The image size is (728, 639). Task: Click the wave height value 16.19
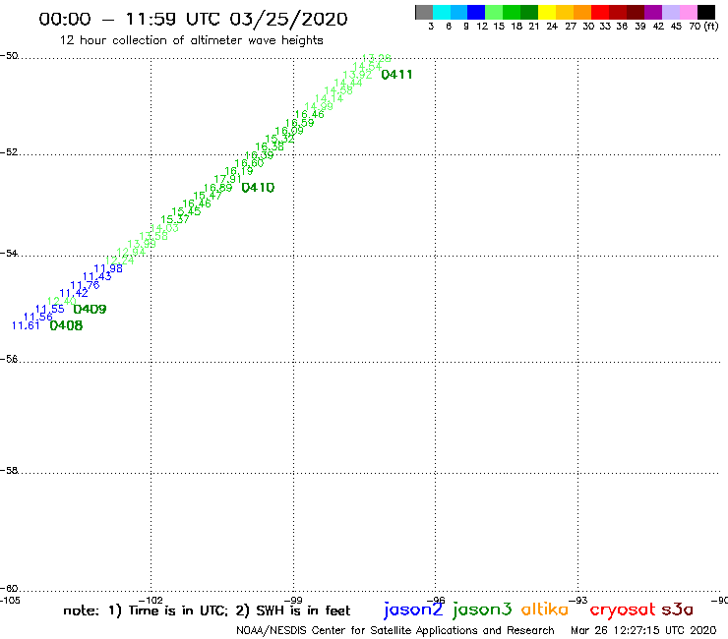click(x=239, y=171)
